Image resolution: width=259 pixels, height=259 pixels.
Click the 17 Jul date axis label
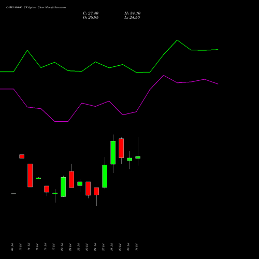pyautogui.click(x=53, y=247)
